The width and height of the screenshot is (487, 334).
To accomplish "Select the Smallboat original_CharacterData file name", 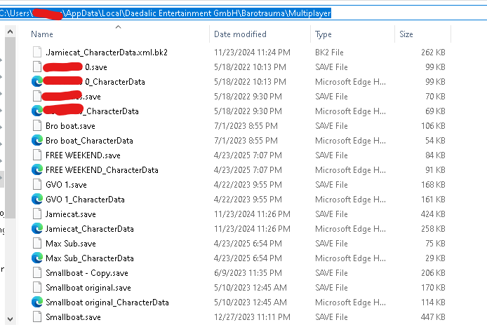I will (107, 302).
